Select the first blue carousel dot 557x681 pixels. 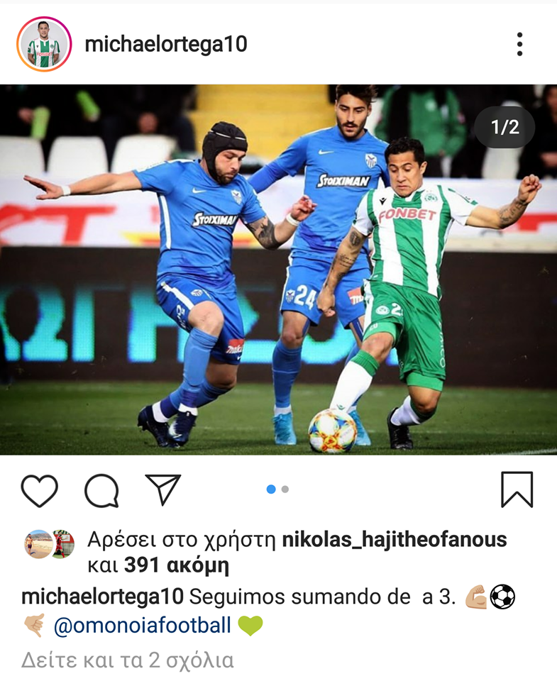271,489
